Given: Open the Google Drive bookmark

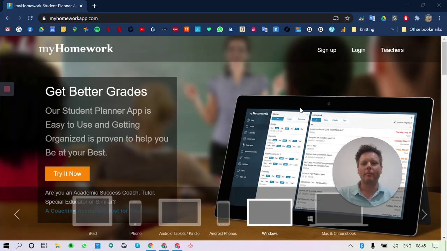Looking at the screenshot, I should coord(41,29).
